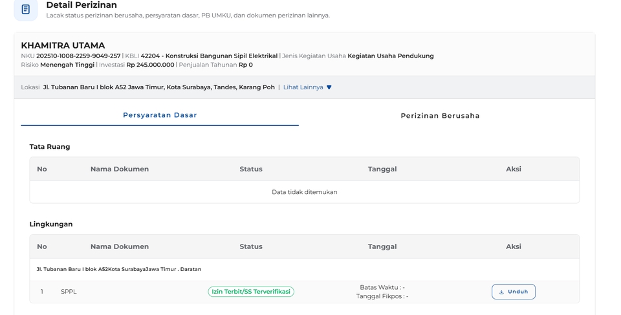Click the Jl. Tubanan Baru address row in Lingkungan

click(x=119, y=269)
